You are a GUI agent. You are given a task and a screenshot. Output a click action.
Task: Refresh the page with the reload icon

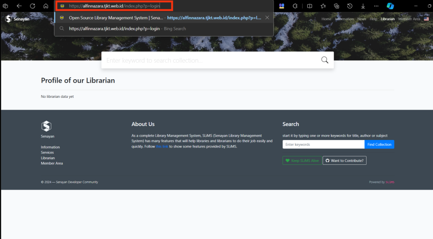pyautogui.click(x=33, y=6)
